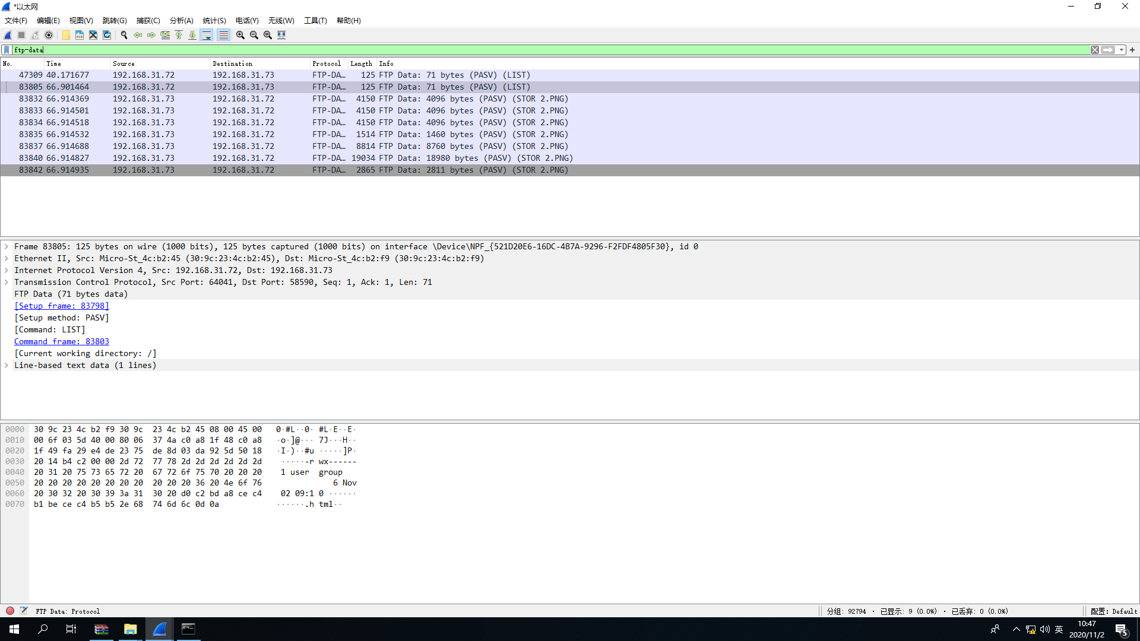The image size is (1140, 641).
Task: Open the 统计(S) menu
Action: (x=214, y=20)
